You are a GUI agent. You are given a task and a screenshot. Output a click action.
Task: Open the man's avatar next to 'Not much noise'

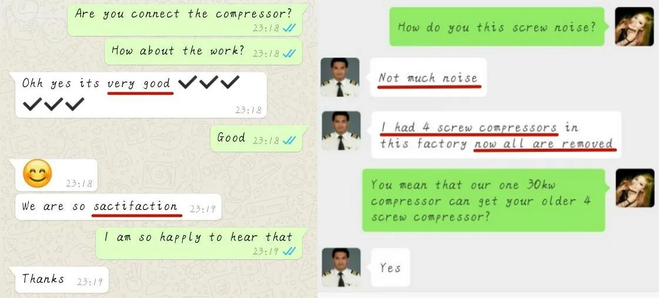(340, 77)
